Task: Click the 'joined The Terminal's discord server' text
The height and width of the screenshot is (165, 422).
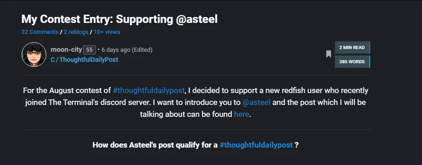Action: coord(89,102)
